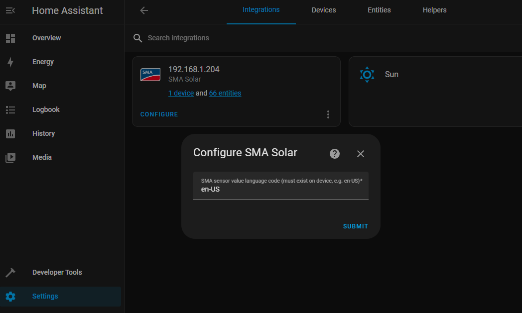Click the Sun integration name
The width and height of the screenshot is (522, 313).
(x=391, y=75)
